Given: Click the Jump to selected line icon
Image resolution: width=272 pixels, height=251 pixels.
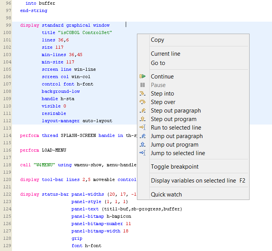Looking at the screenshot, I should 142,153.
